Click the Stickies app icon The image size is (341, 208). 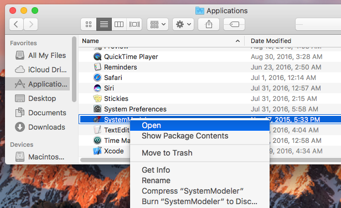coord(97,98)
